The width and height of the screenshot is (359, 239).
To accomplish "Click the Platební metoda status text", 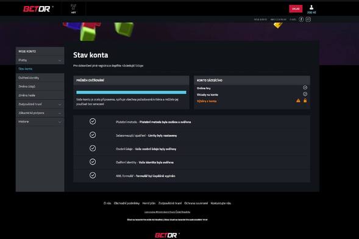I will coord(165,122).
